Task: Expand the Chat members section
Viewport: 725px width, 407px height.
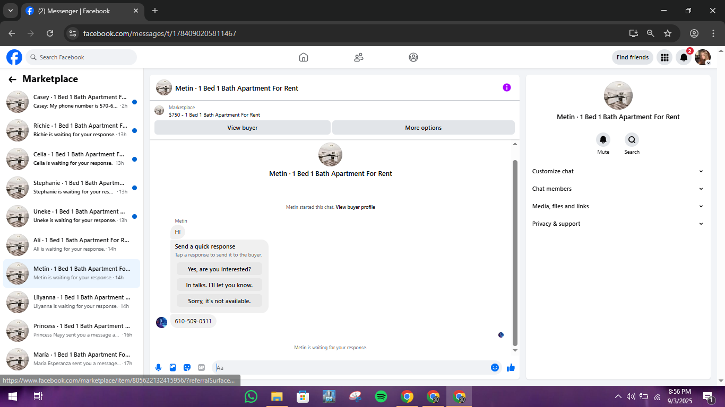Action: coord(618,189)
